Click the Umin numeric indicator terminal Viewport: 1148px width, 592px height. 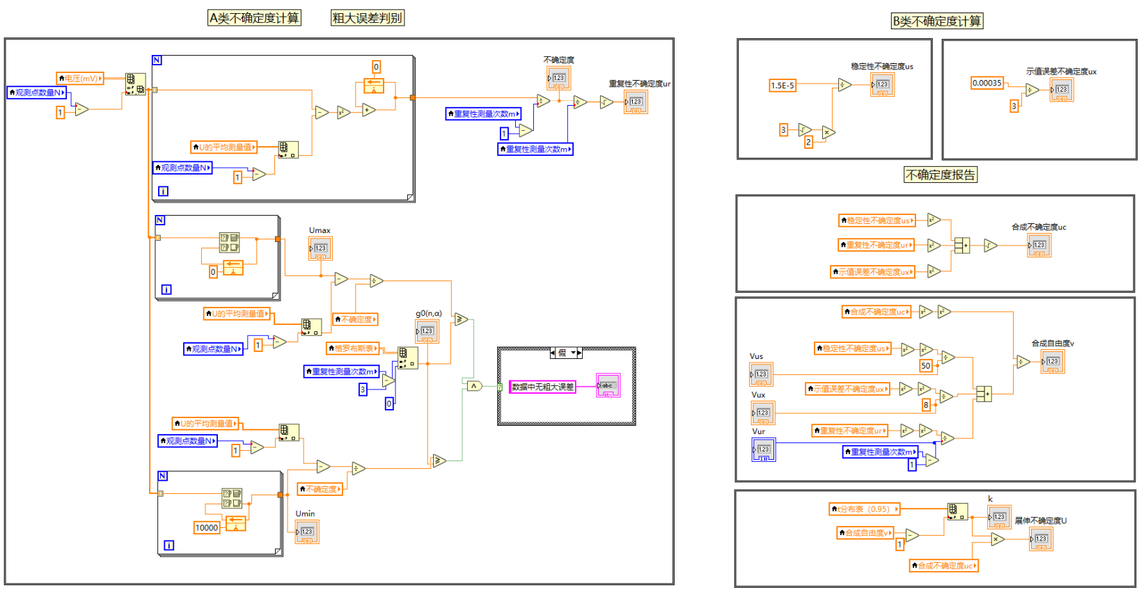click(307, 532)
